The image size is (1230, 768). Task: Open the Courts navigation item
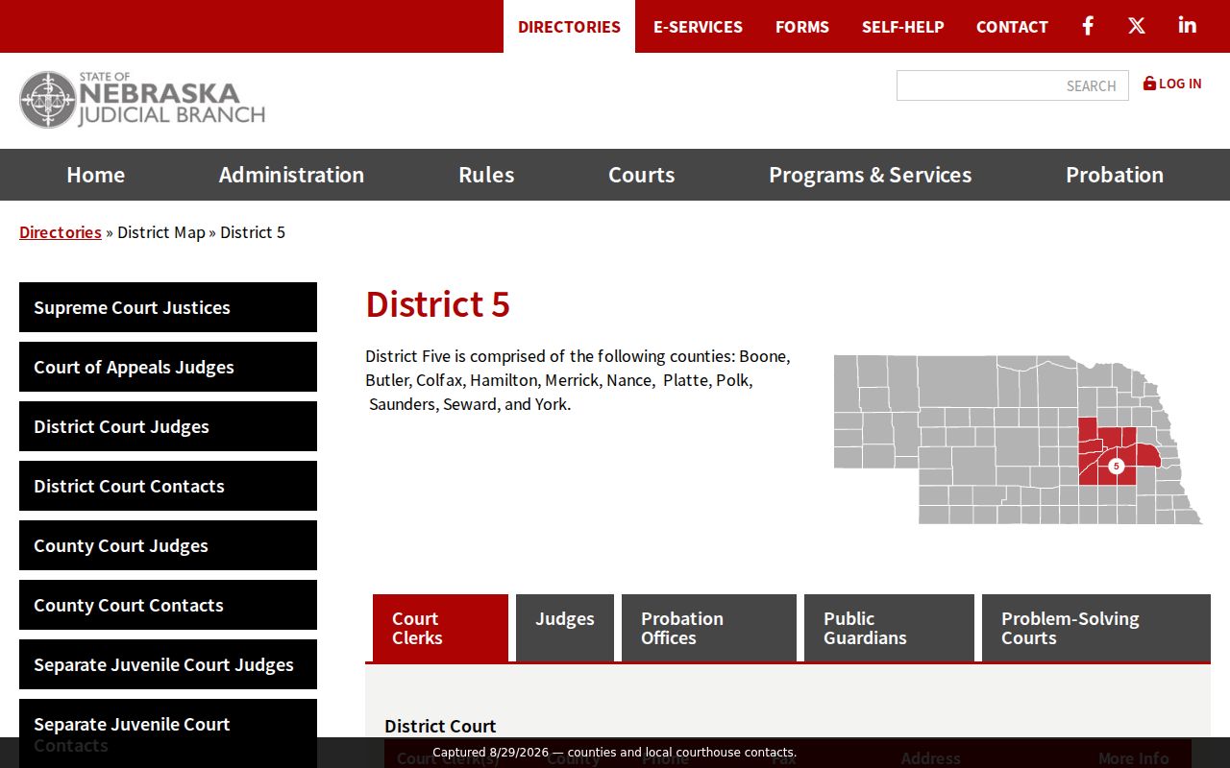point(642,175)
